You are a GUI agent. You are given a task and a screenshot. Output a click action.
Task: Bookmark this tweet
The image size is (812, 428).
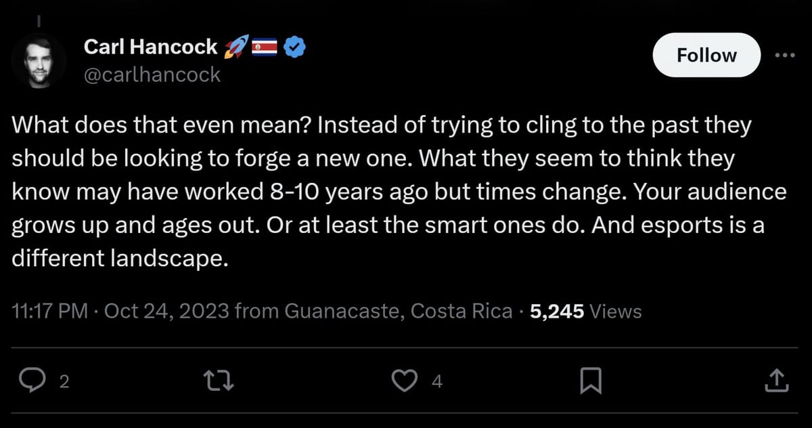tap(591, 382)
